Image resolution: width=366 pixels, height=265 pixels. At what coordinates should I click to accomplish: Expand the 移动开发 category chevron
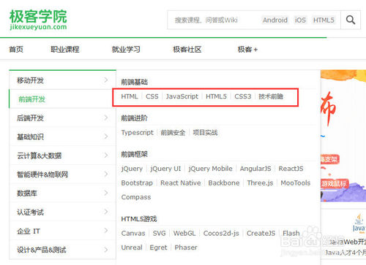click(106, 80)
